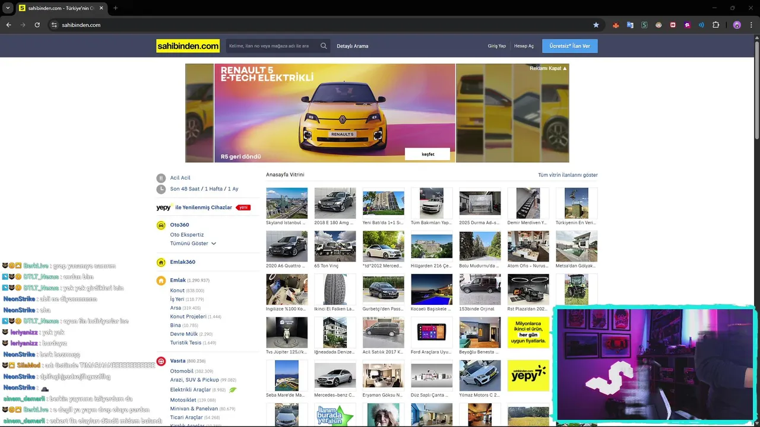Image resolution: width=760 pixels, height=427 pixels.
Task: Select the Vasıta category heading
Action: 178,361
